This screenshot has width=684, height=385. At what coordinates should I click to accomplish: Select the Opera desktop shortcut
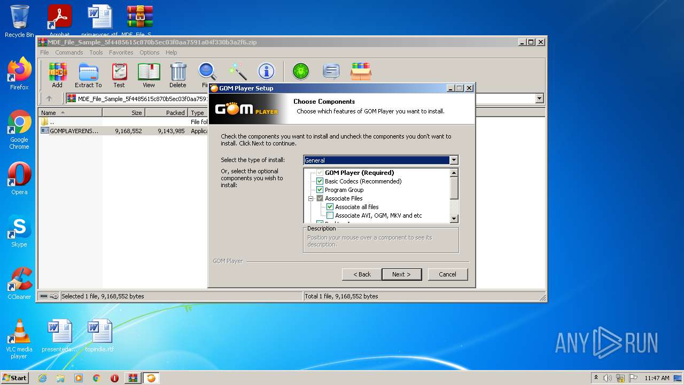click(19, 179)
